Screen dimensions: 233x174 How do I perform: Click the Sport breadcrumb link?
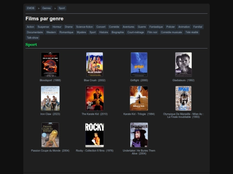(x=62, y=8)
